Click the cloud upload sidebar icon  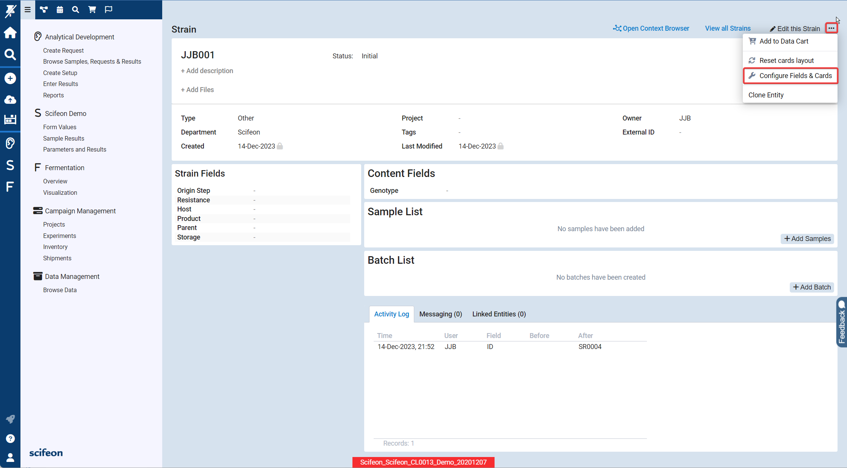tap(10, 100)
